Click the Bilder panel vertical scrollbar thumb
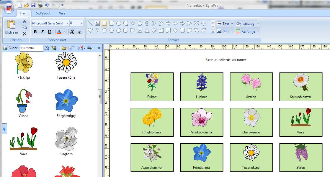The height and width of the screenshot is (177, 330). click(x=100, y=97)
